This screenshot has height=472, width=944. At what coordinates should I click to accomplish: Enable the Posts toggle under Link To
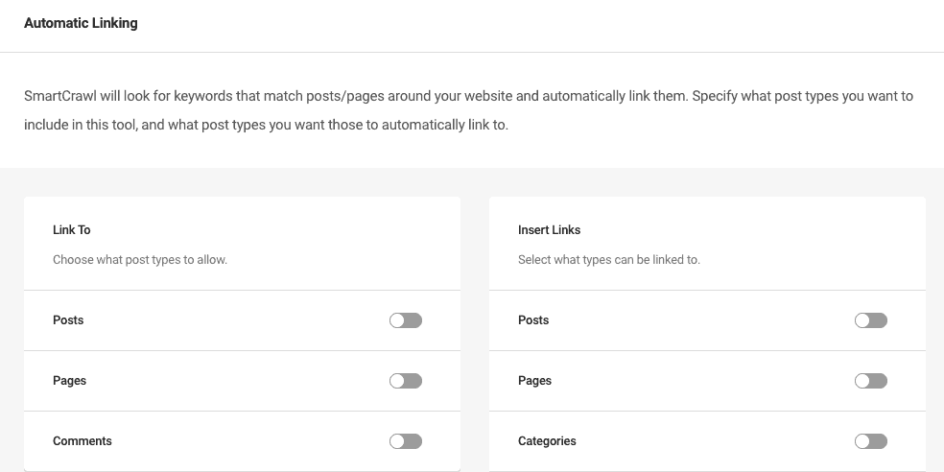coord(406,320)
